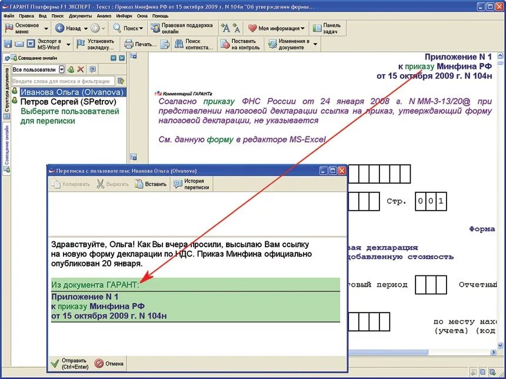
Task: Increase font size with the larger A icon
Action: [x=225, y=28]
